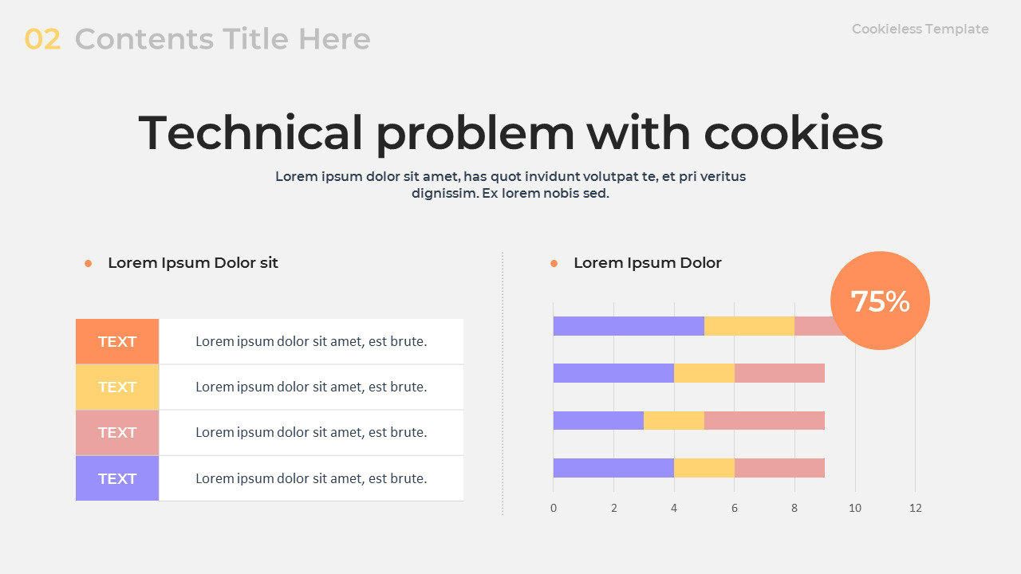Image resolution: width=1021 pixels, height=574 pixels.
Task: Select the Cookieless Template header text
Action: pos(920,29)
